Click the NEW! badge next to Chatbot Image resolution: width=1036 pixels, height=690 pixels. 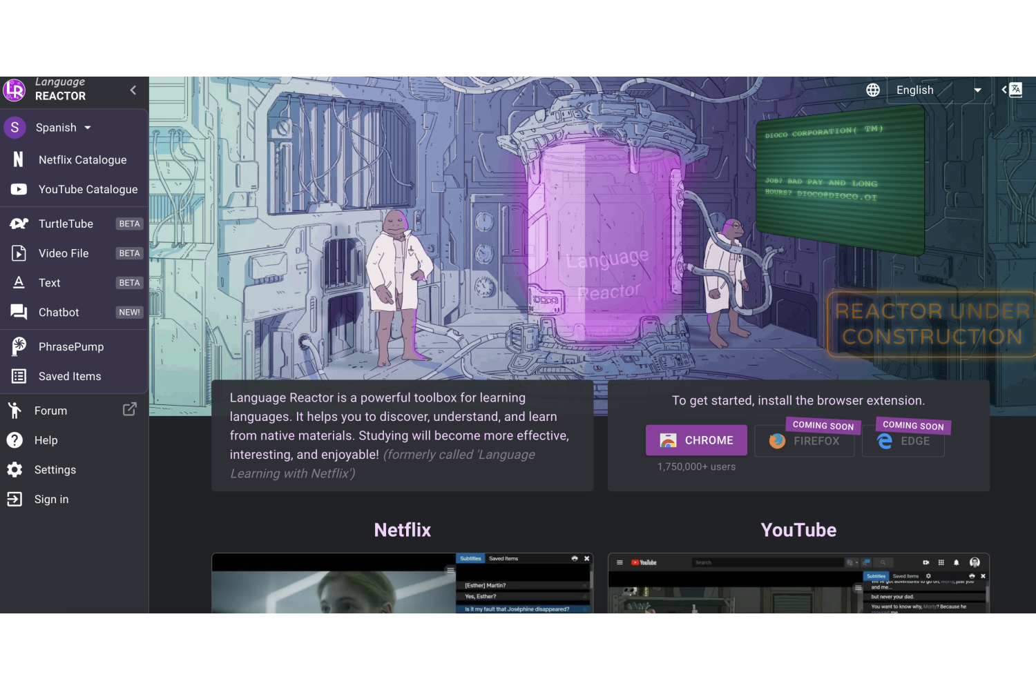[129, 313]
